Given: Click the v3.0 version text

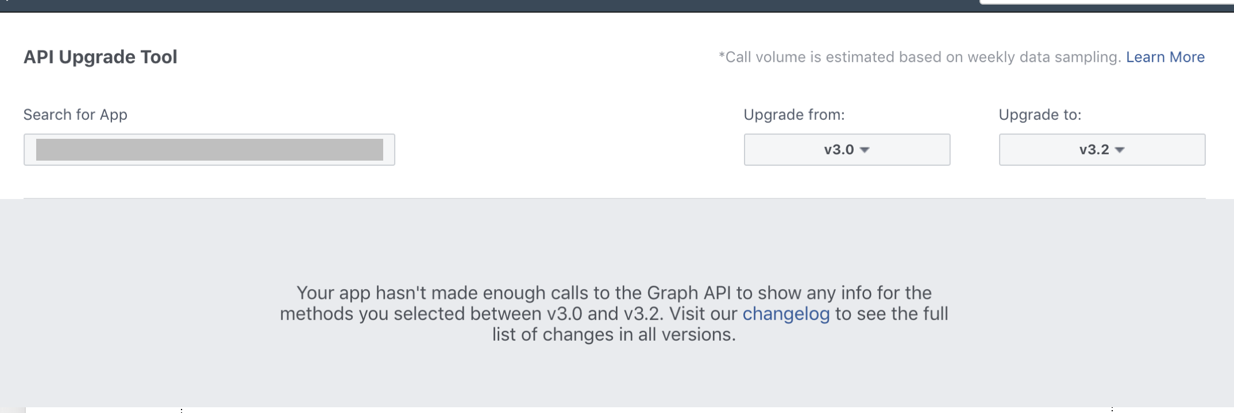Looking at the screenshot, I should 839,150.
